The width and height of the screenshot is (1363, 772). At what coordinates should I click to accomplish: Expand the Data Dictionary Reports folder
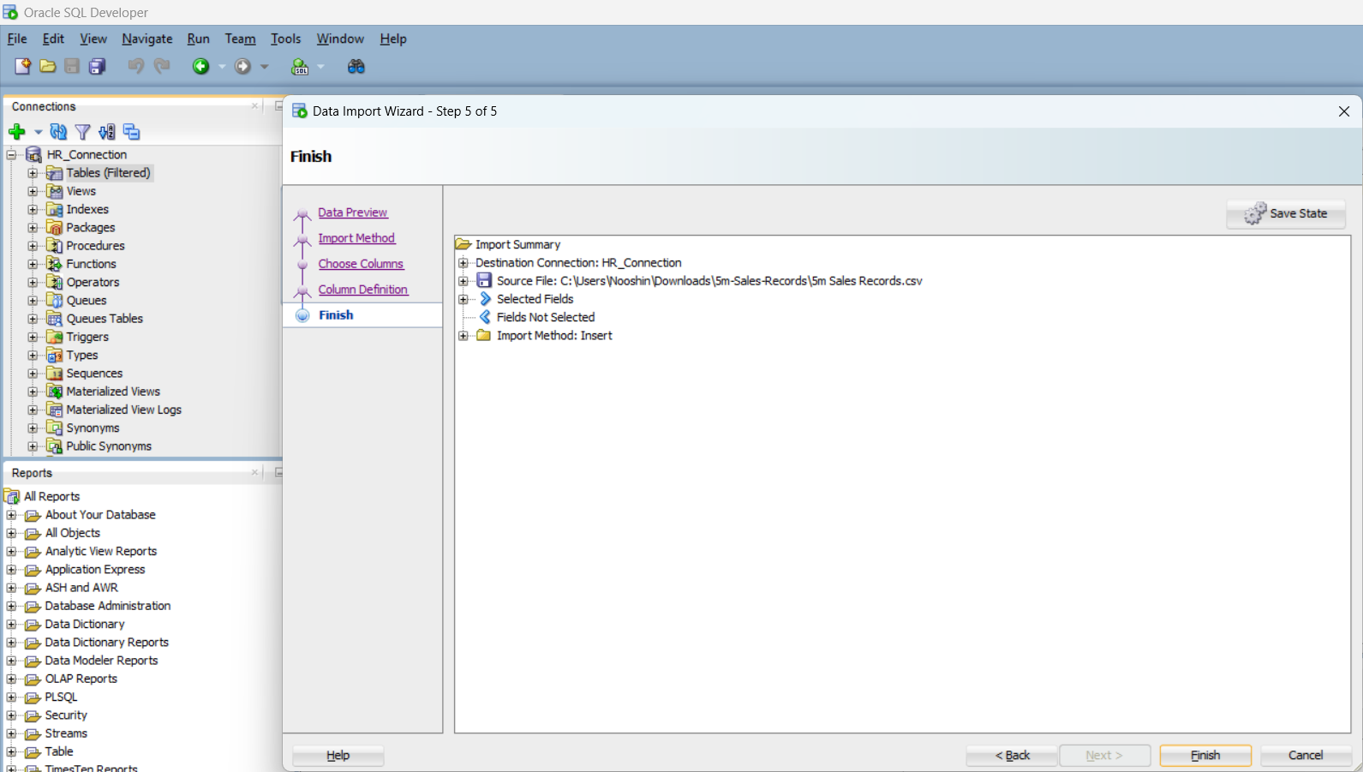[x=11, y=643]
